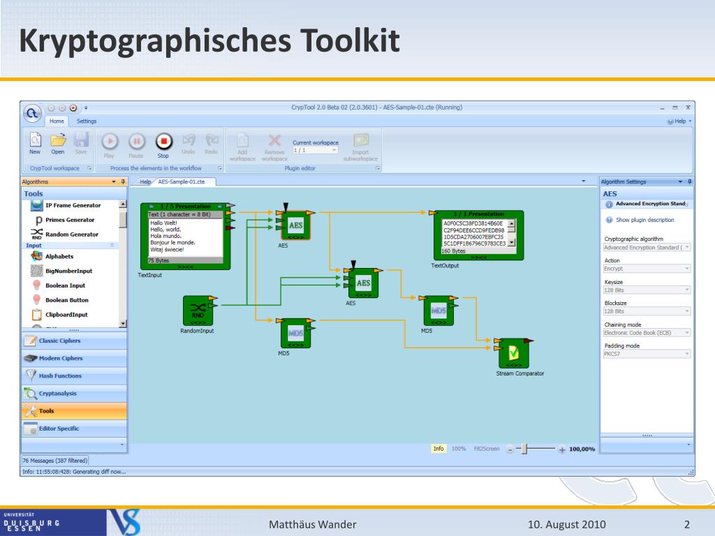Select IP Frame Generator tool
This screenshot has height=536, width=715.
[73, 205]
